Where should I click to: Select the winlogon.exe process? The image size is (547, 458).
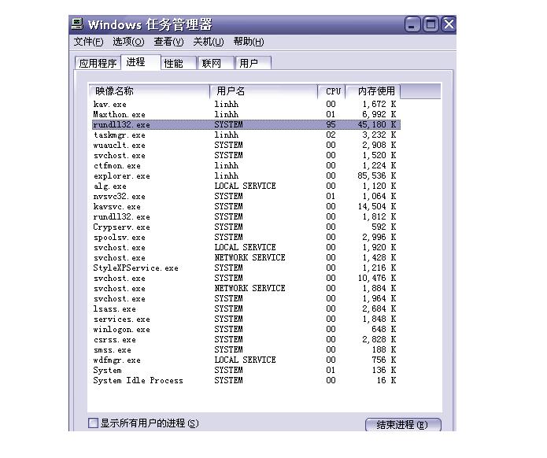tap(246, 329)
